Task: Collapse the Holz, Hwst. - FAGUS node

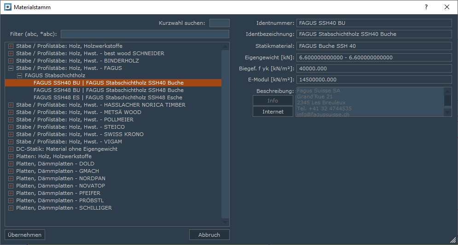Action: tap(11, 68)
